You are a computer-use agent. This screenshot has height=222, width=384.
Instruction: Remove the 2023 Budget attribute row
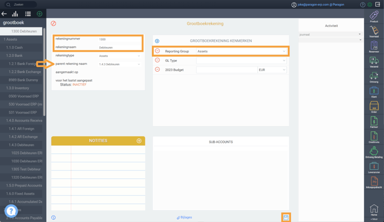pos(158,69)
